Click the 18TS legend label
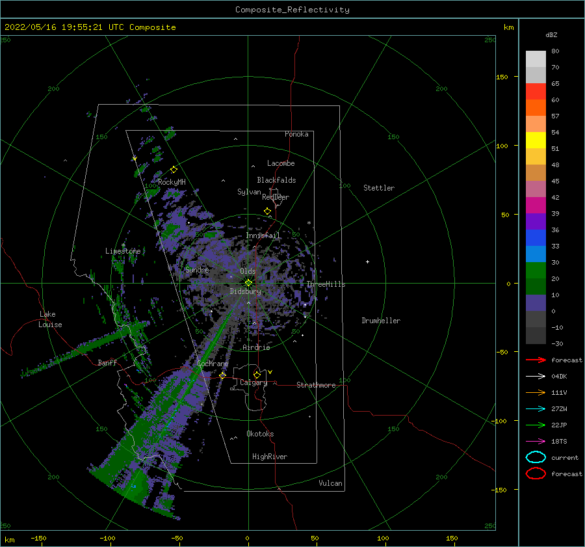 (559, 442)
